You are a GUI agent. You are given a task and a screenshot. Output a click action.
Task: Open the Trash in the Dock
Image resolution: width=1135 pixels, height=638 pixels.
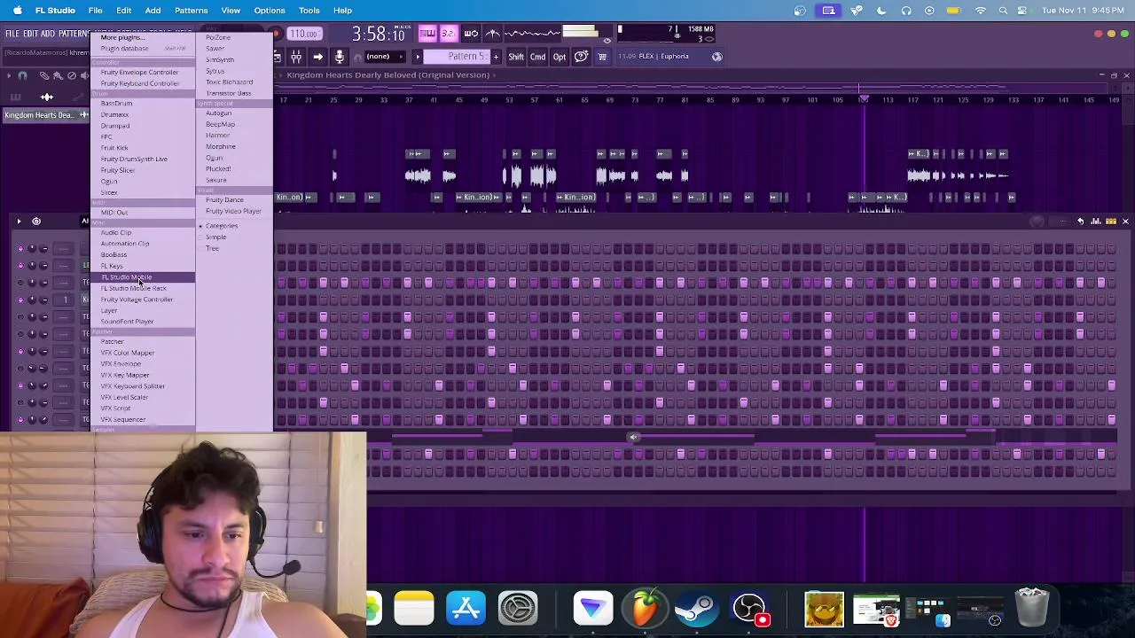click(x=1031, y=609)
